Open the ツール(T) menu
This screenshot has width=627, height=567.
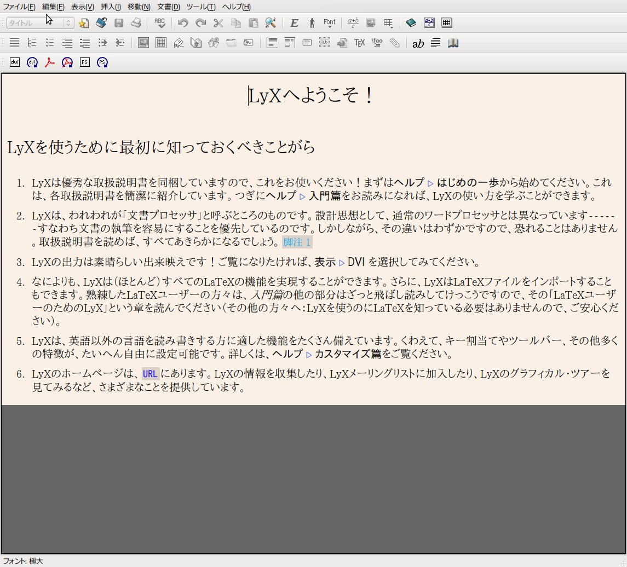coord(201,7)
